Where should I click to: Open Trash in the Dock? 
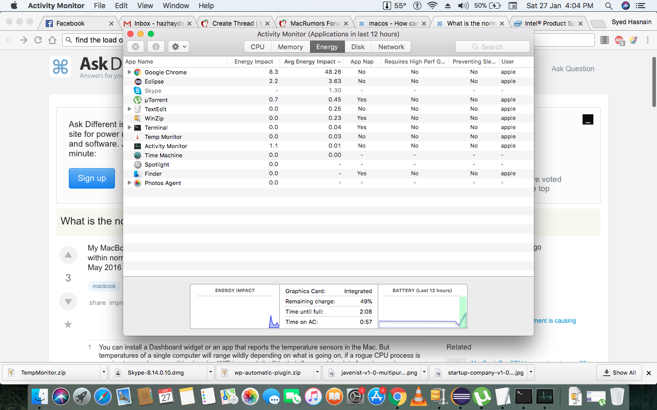coord(617,396)
